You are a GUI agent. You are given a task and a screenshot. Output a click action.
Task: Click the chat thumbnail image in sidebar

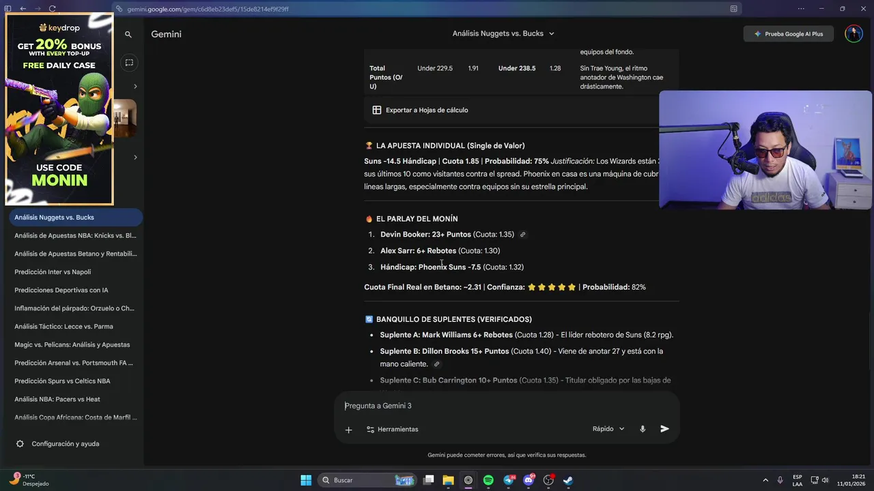pos(125,119)
